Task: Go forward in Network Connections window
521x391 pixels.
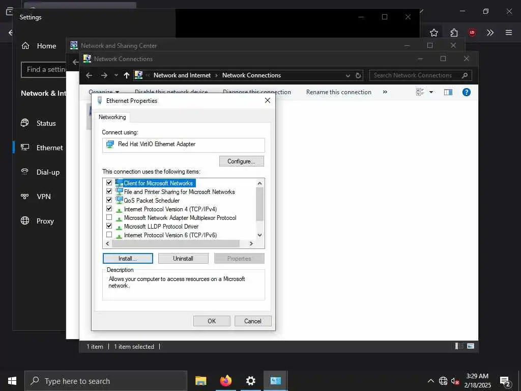Action: (104, 75)
